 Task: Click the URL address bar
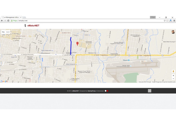(x=88, y=21)
